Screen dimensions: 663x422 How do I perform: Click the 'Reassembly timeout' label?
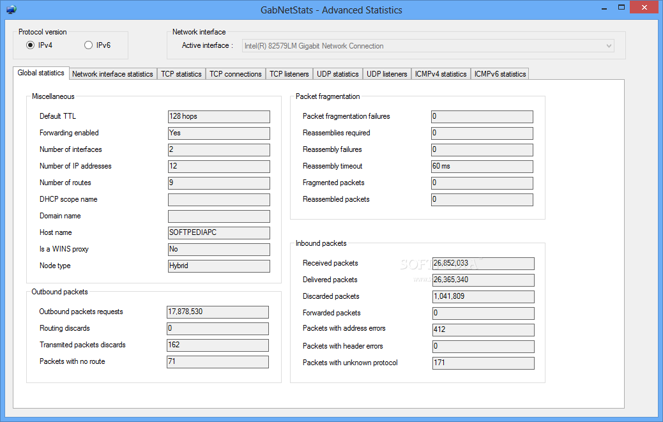point(332,166)
